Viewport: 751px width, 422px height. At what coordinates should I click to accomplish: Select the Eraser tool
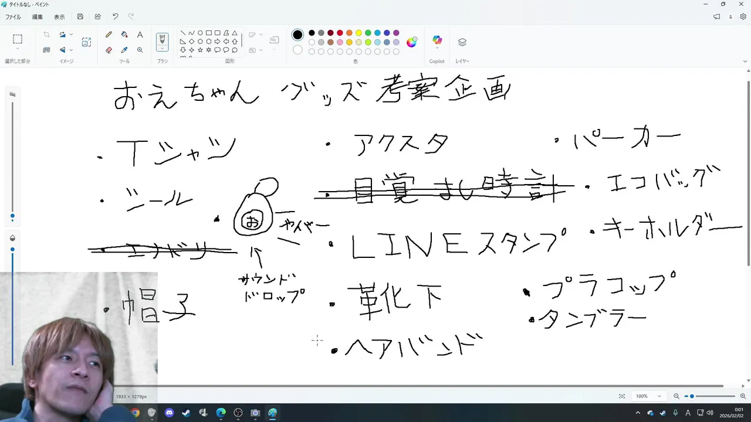(x=109, y=50)
